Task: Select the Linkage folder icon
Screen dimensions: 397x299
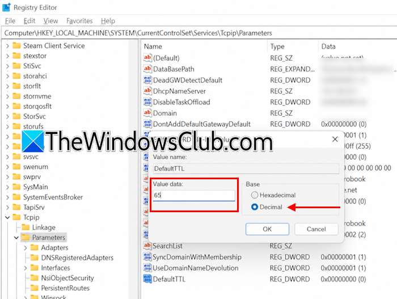Action: point(26,227)
